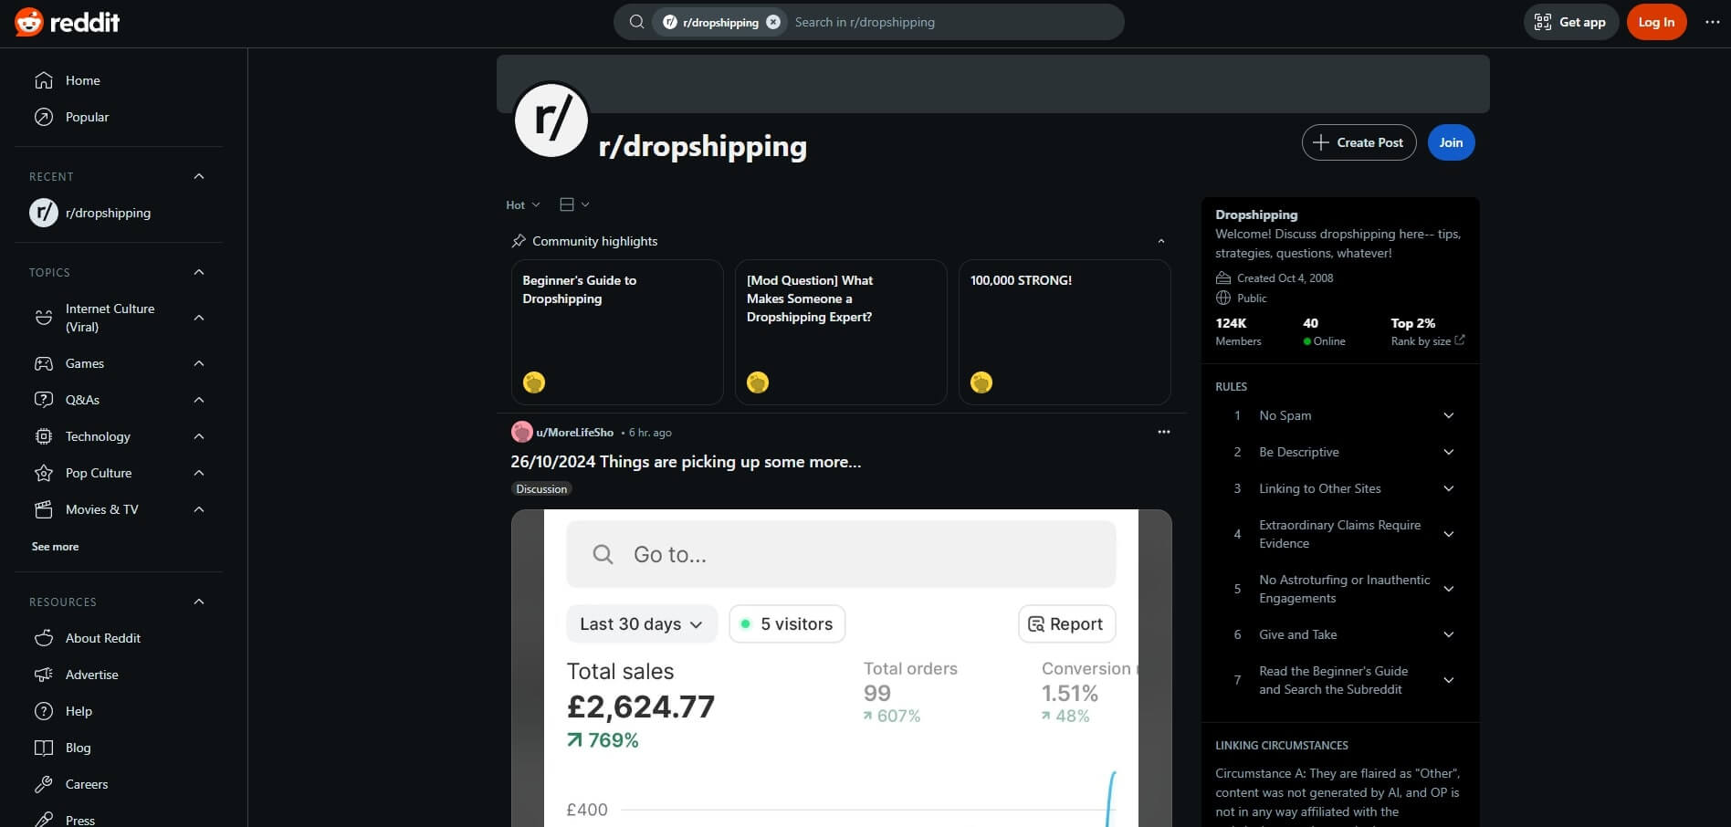Click the Internet Culture smiley icon
This screenshot has height=827, width=1731.
44,318
